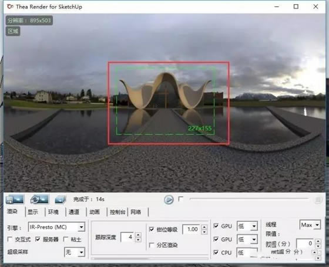
Task: Click the 区域 region badge in viewport
Action: (13, 31)
